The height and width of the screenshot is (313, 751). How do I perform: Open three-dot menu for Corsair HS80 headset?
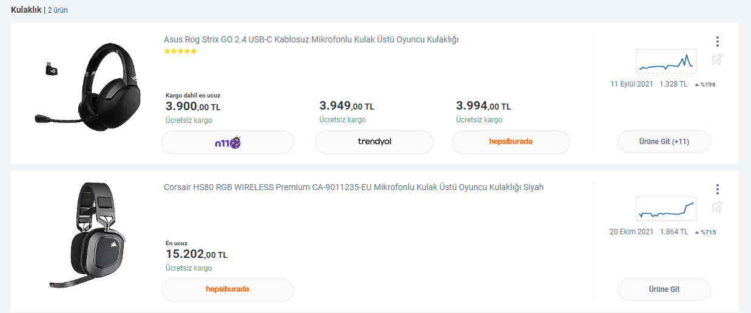click(x=717, y=189)
